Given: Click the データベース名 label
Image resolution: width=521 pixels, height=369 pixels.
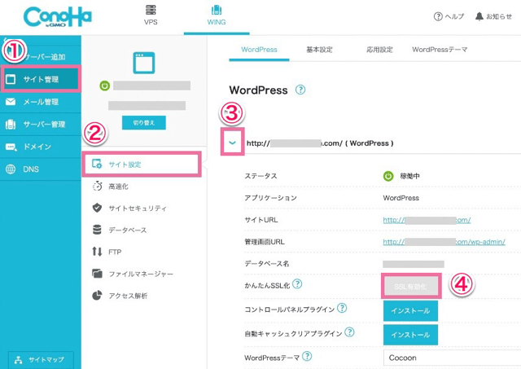Looking at the screenshot, I should tap(266, 264).
